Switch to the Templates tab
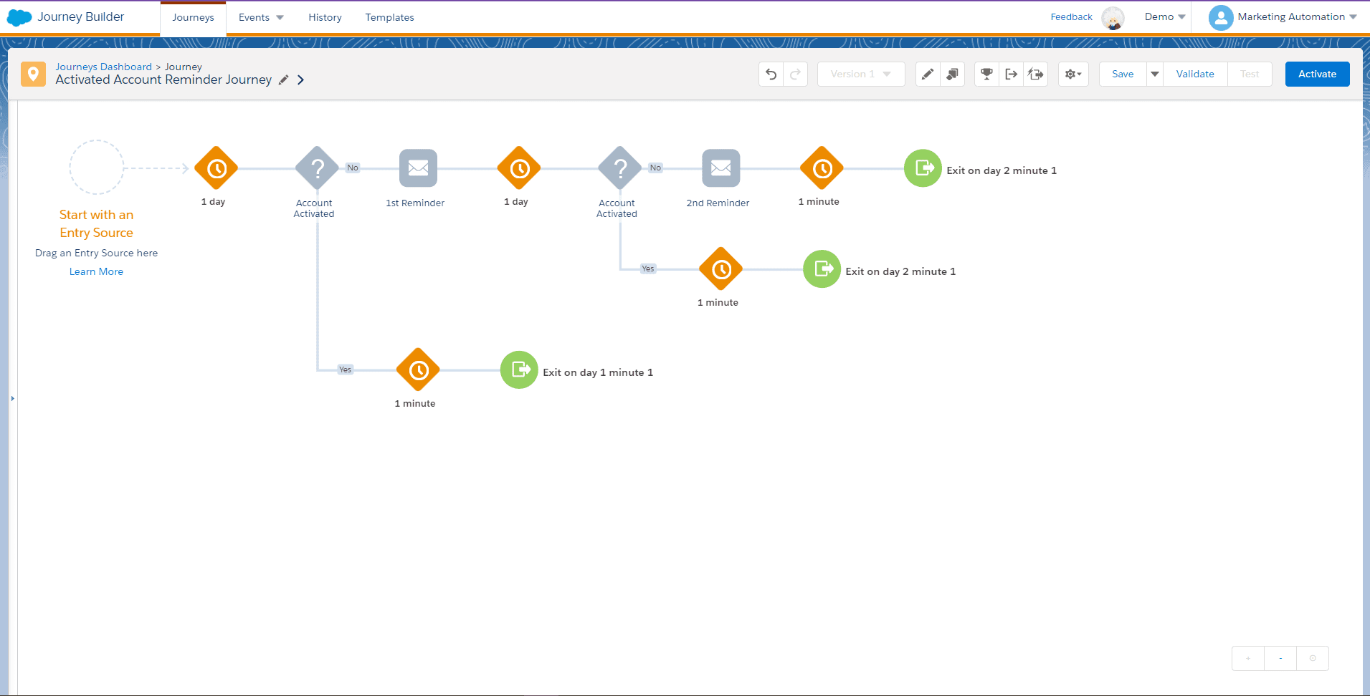The image size is (1370, 696). coord(389,18)
